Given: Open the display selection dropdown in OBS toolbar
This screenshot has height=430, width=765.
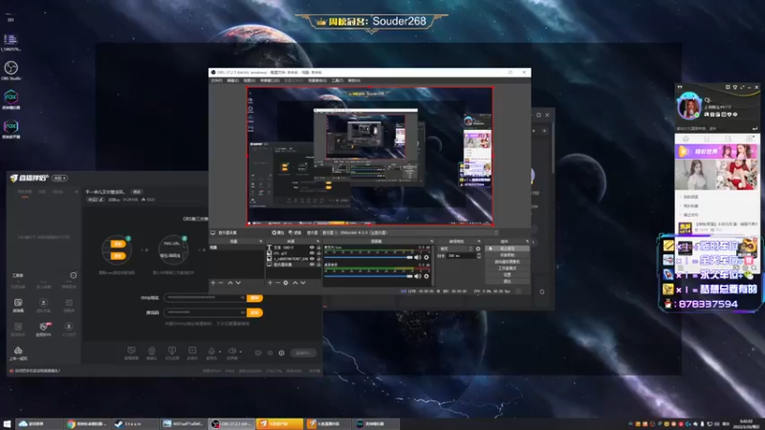Looking at the screenshot, I should (x=410, y=232).
